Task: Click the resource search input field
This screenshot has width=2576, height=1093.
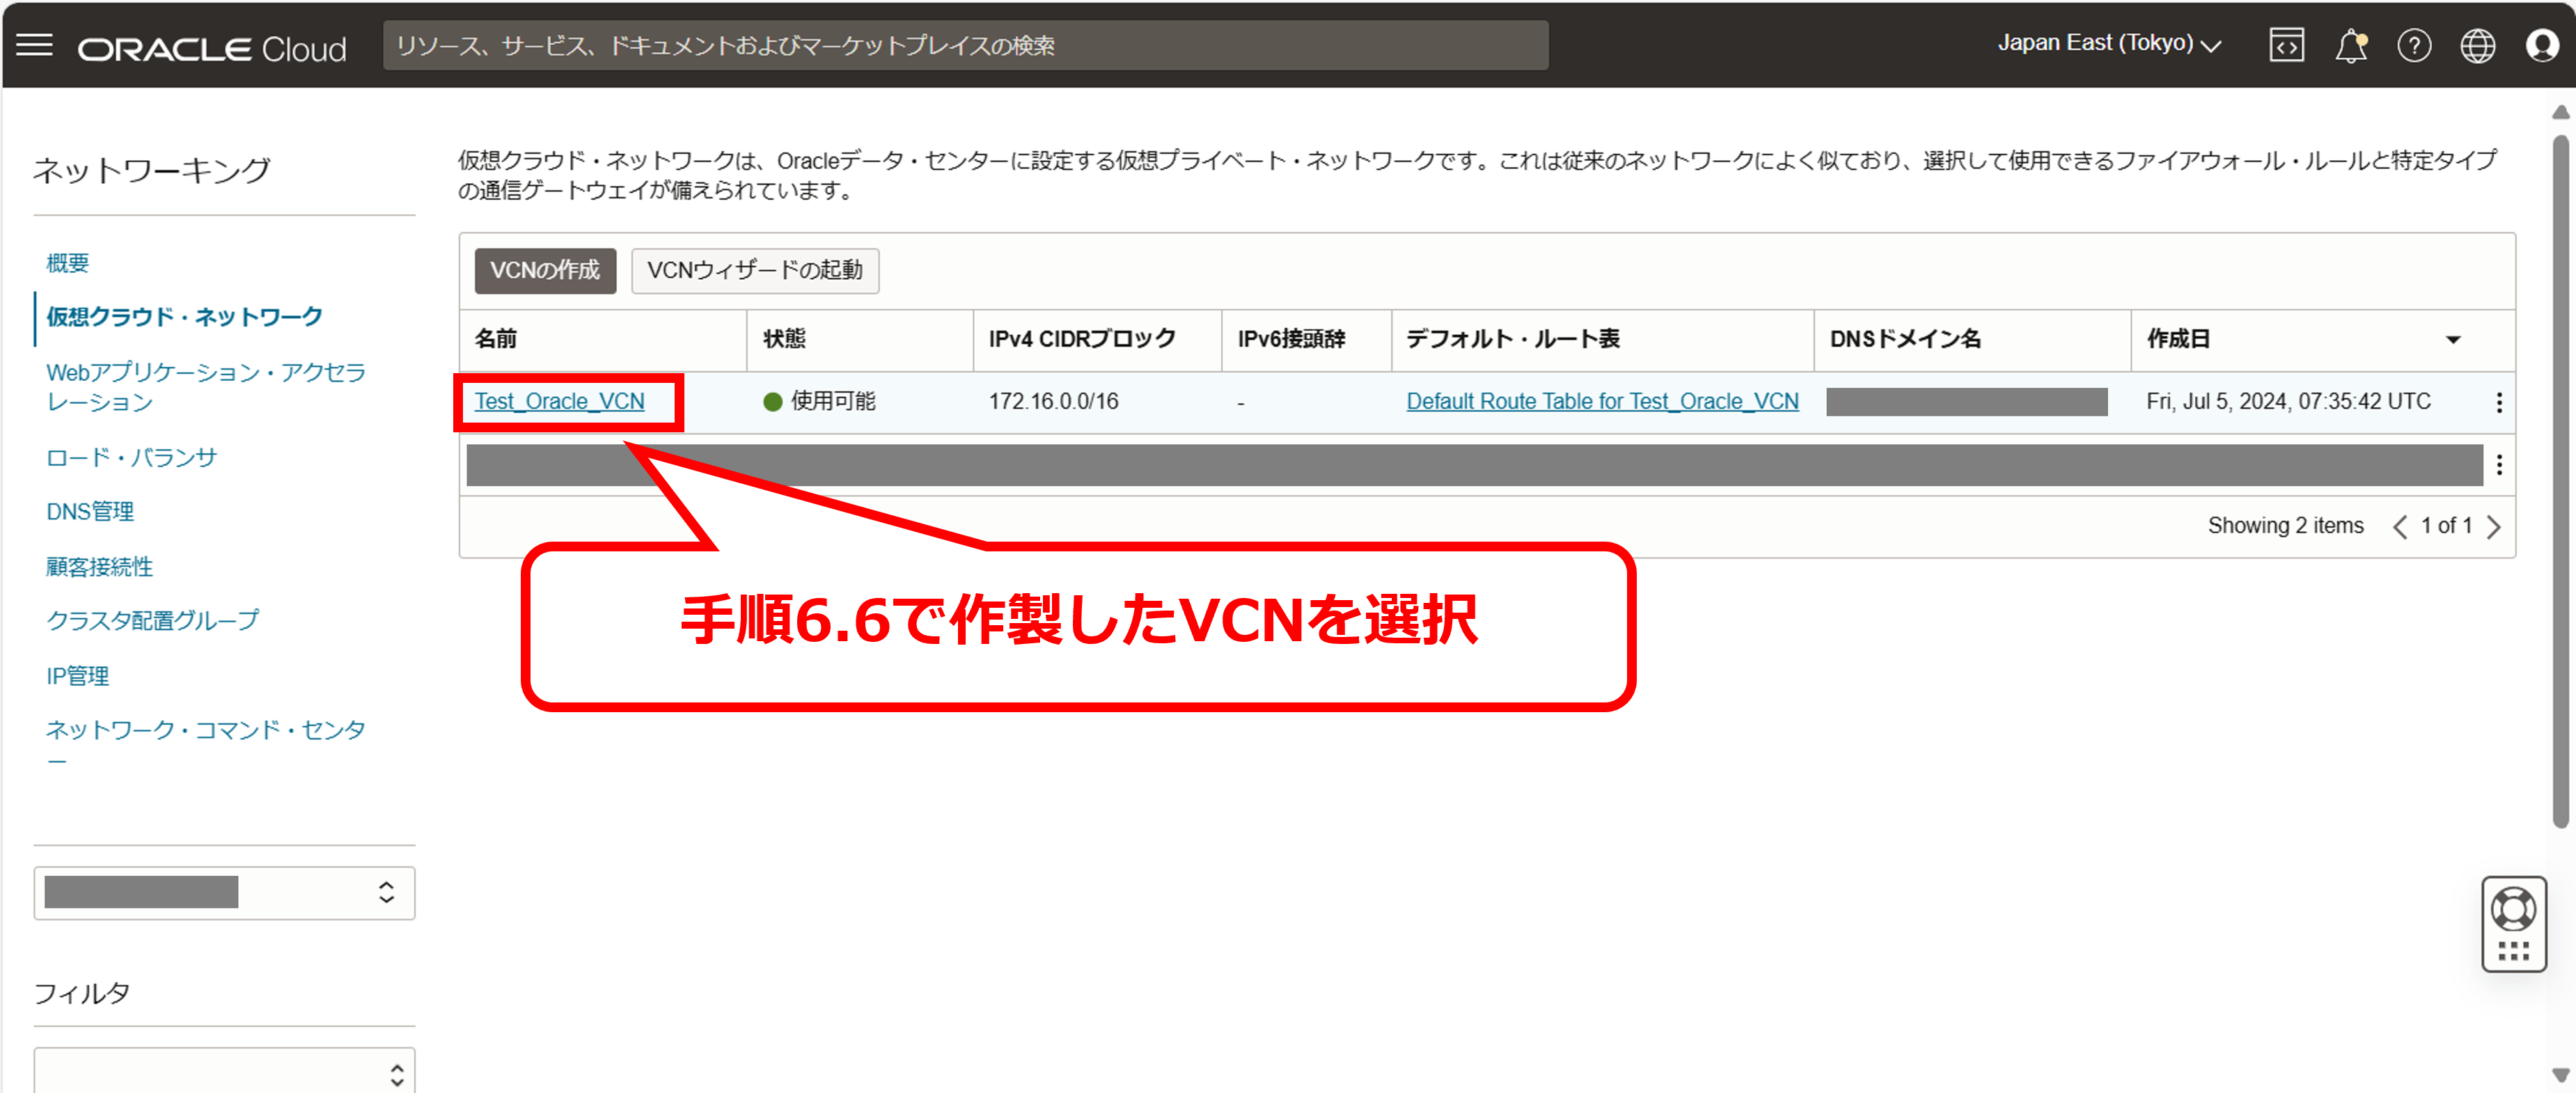Action: pyautogui.click(x=965, y=46)
